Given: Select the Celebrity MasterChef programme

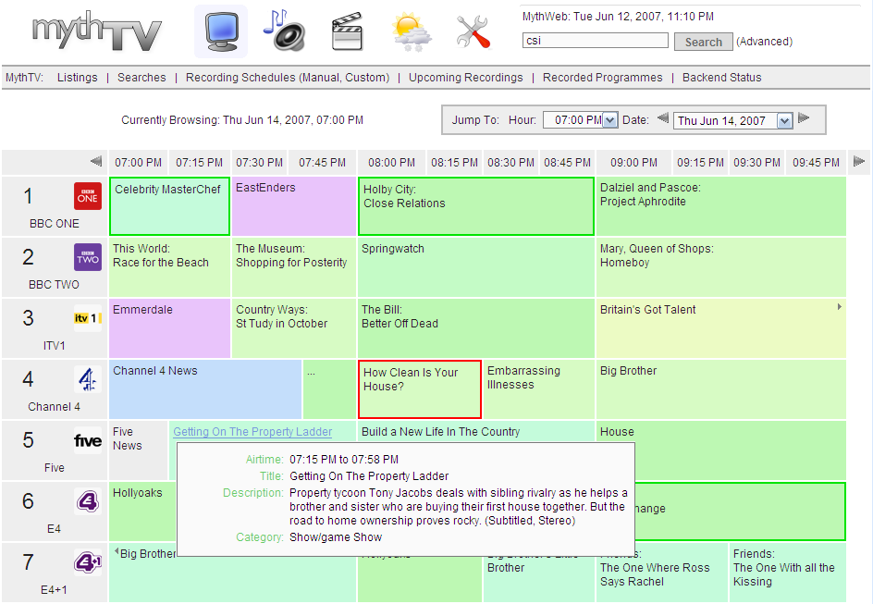Looking at the screenshot, I should point(169,206).
